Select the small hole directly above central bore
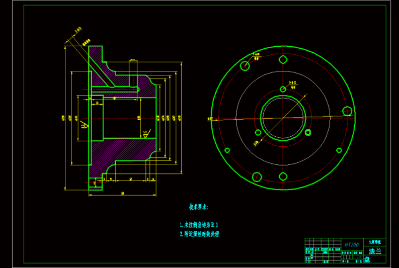Screen dimensions: 399x268 coord(283,89)
